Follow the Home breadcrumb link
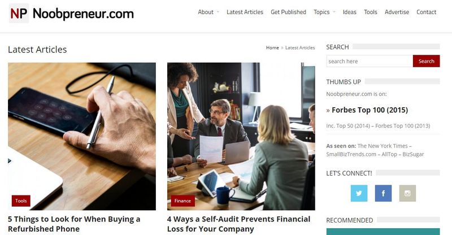This screenshot has height=235, width=452. pos(272,47)
